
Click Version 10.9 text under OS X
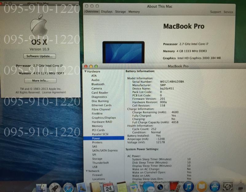pos(39,49)
